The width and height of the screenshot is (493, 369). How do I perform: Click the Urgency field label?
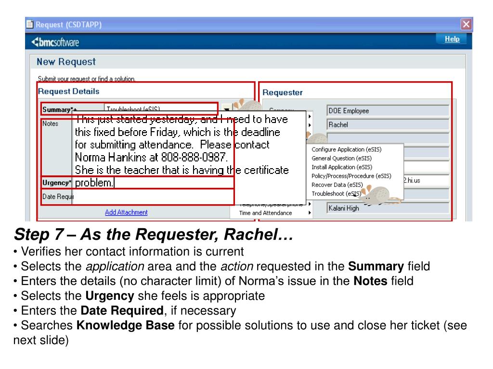[57, 183]
